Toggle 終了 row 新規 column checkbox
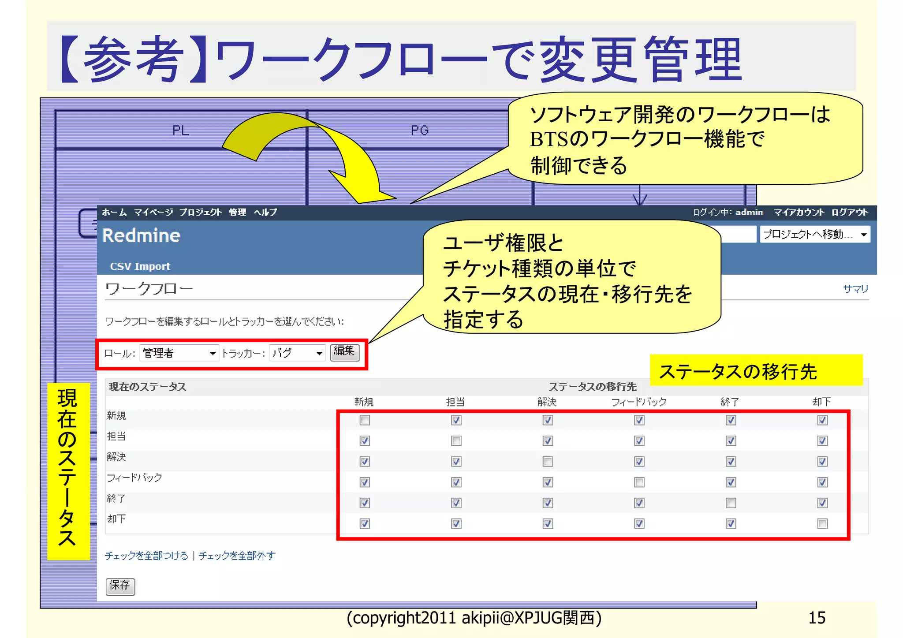Image resolution: width=903 pixels, height=638 pixels. (365, 503)
